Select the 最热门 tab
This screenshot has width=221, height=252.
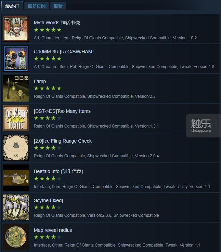click(x=12, y=6)
